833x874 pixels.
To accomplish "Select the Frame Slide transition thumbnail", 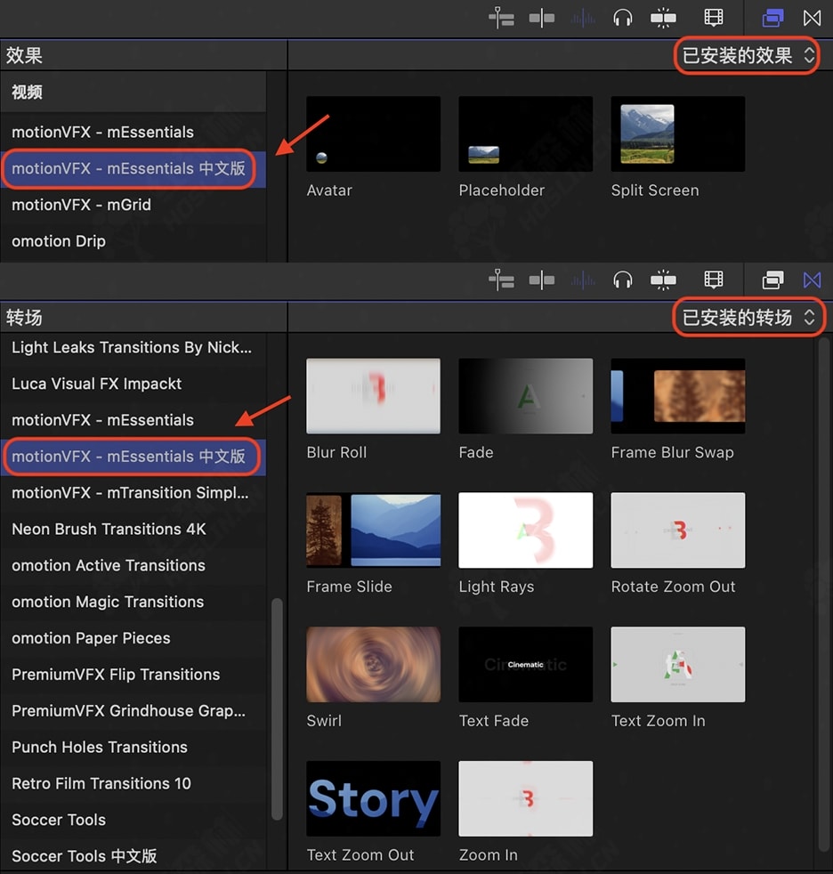I will point(373,530).
